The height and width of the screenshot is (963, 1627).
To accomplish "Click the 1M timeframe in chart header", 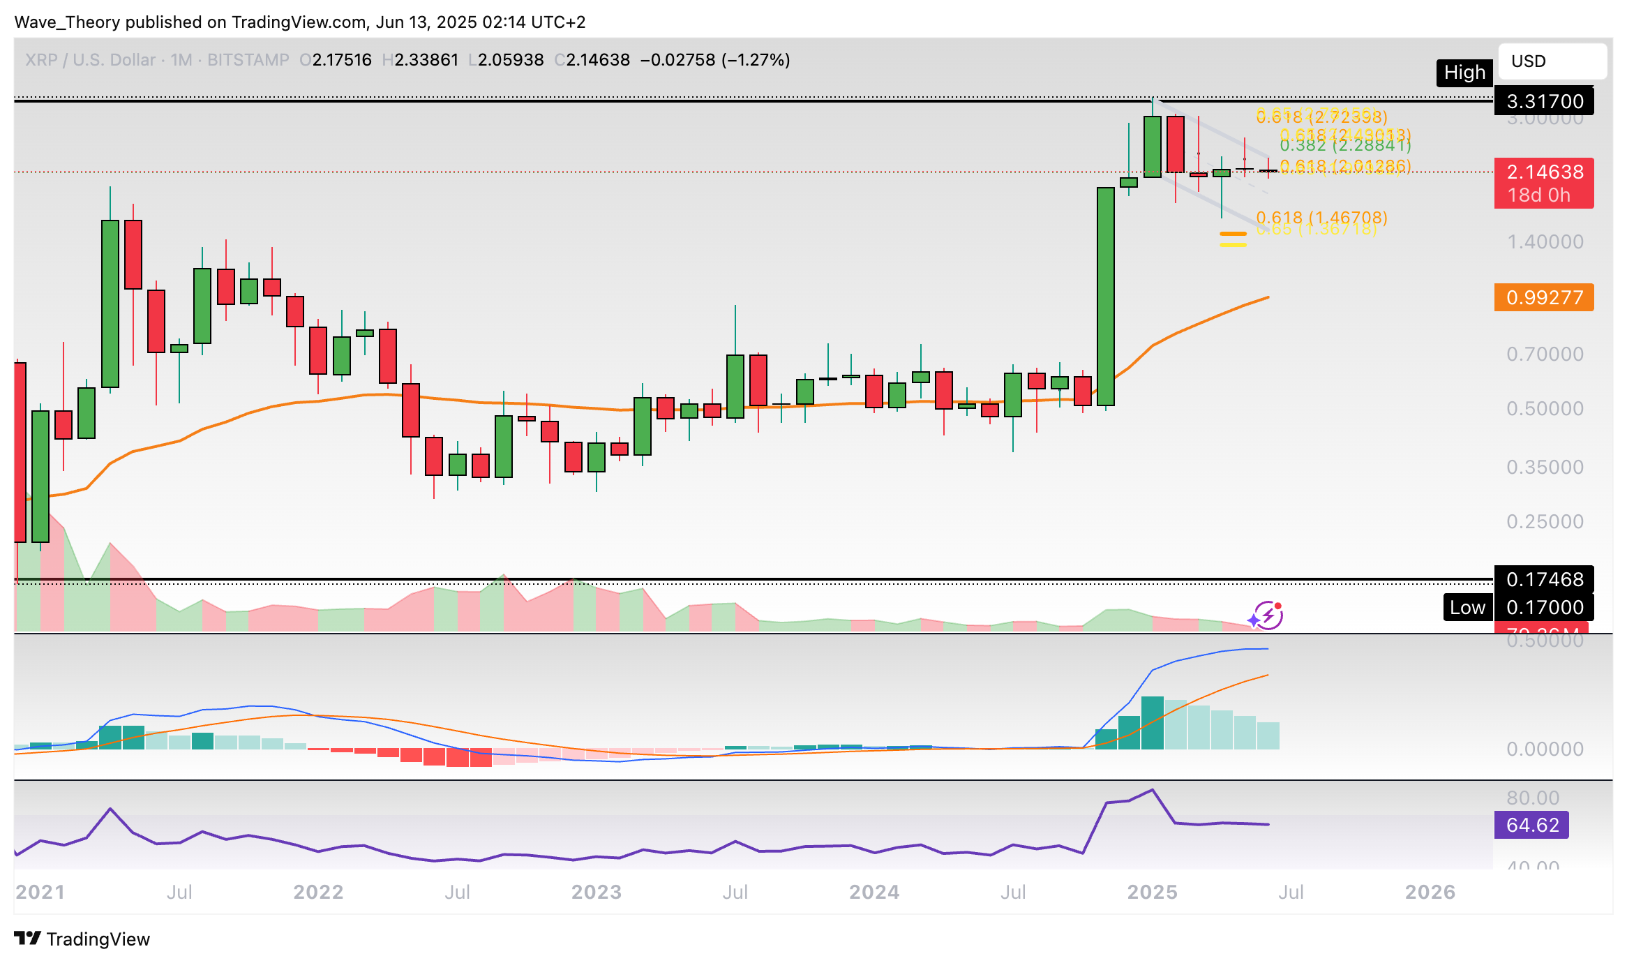I will [181, 60].
